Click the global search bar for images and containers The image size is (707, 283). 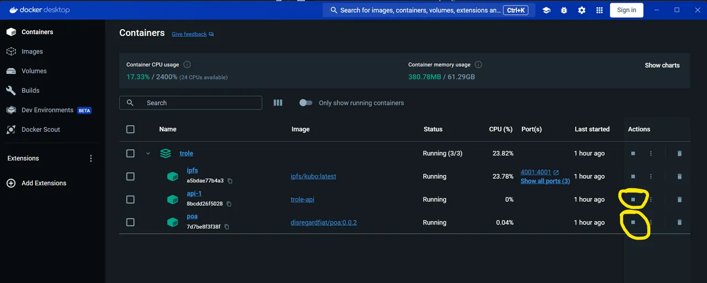tap(429, 10)
